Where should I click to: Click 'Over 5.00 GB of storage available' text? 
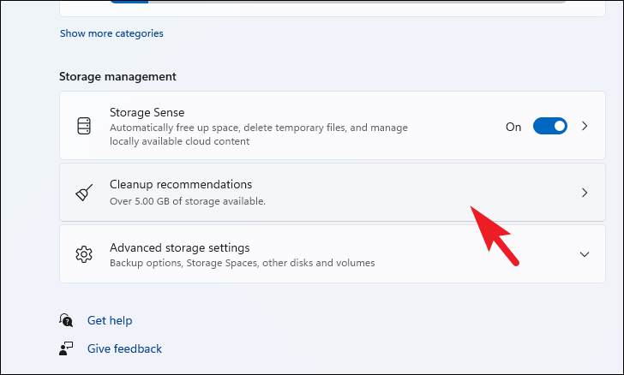point(188,201)
